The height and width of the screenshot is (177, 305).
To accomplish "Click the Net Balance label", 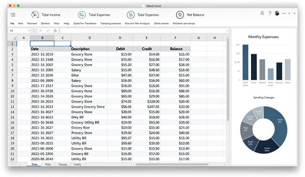I will (x=196, y=15).
